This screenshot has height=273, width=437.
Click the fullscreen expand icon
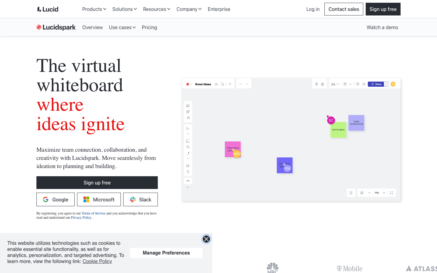pyautogui.click(x=391, y=193)
